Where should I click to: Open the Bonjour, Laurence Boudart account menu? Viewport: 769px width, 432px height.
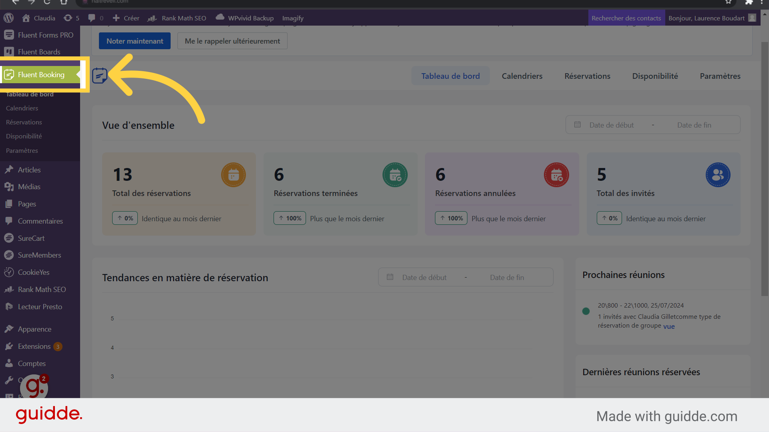tap(712, 18)
